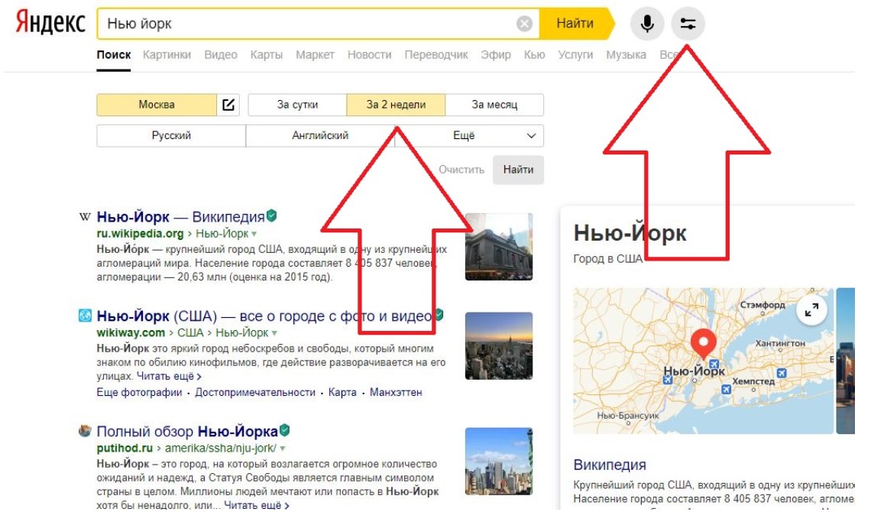871x512 pixels.
Task: Toggle the Москва region filter
Action: 157,105
